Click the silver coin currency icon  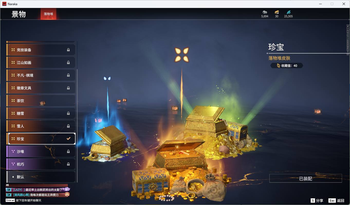265,12
